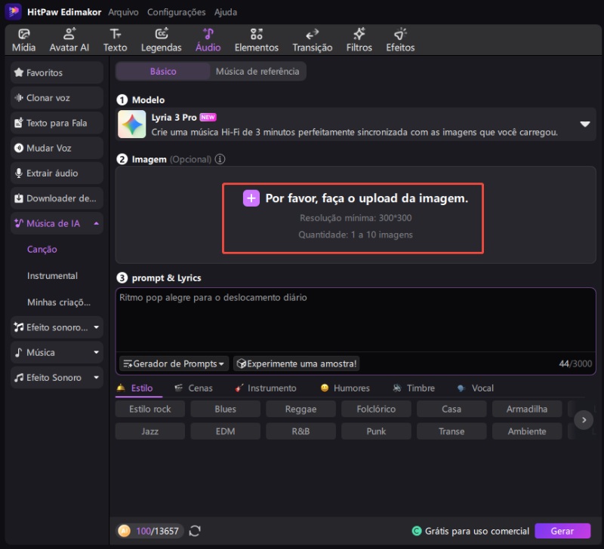The width and height of the screenshot is (604, 549).
Task: Toggle the Casa style tag
Action: (451, 409)
